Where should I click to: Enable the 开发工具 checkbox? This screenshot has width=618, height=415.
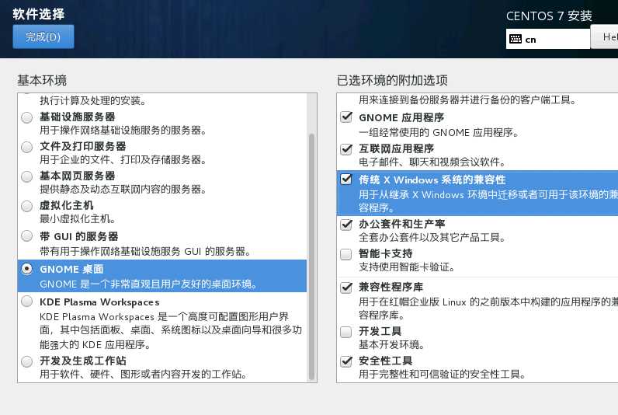click(x=346, y=332)
